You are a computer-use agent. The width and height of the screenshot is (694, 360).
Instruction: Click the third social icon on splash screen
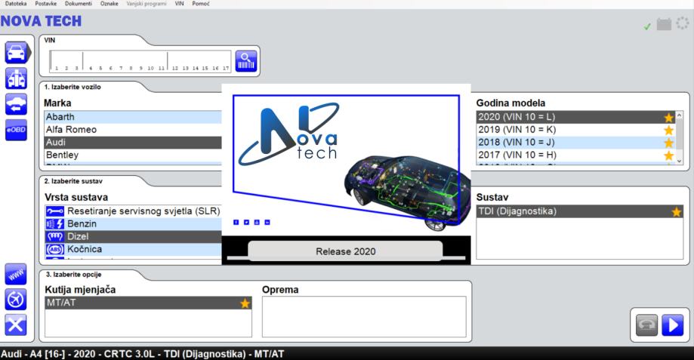tap(257, 222)
